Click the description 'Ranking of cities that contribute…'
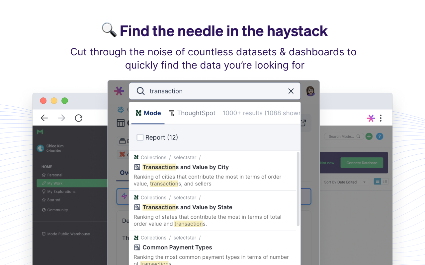This screenshot has height=265, width=425. point(208,180)
